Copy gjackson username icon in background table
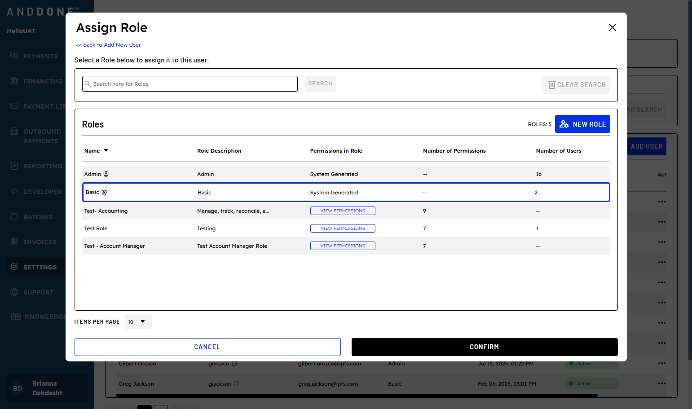 (x=237, y=384)
